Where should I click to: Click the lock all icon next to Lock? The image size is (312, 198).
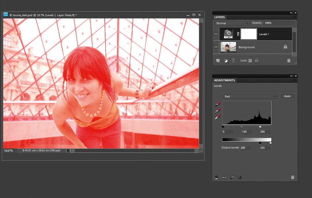point(257,61)
